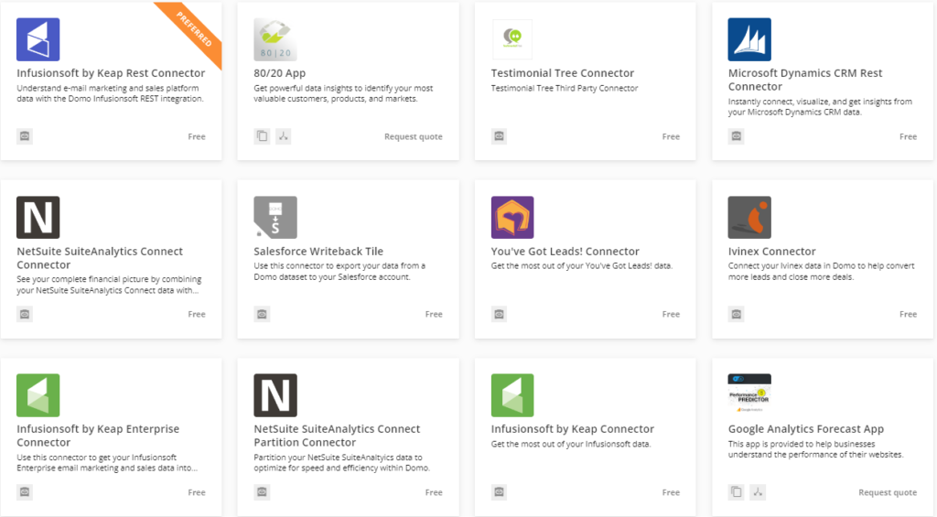Click the Testimonial Tree Connector logo
The height and width of the screenshot is (517, 937).
click(x=512, y=40)
